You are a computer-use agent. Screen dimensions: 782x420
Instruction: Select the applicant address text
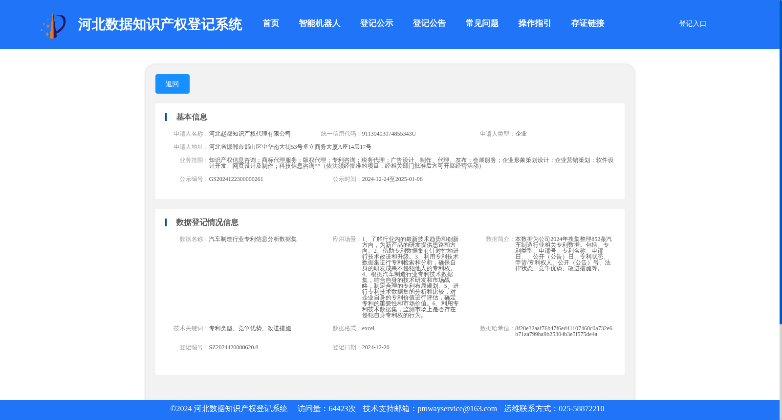(290, 147)
